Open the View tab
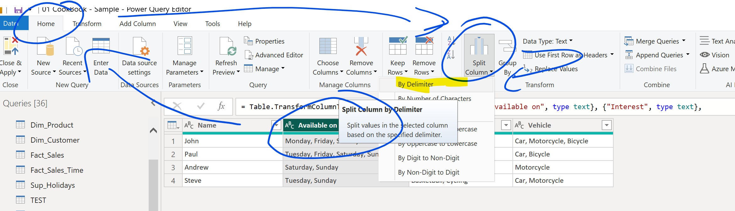 180,24
